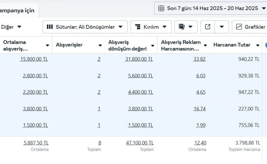Click the 47.100,00 TL total value
This screenshot has height=164, width=267.
click(140, 143)
